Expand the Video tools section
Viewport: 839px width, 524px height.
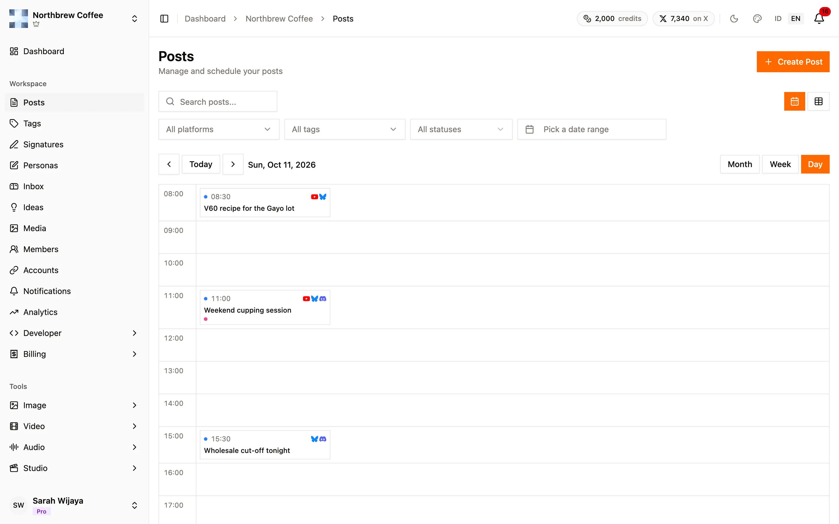74,426
